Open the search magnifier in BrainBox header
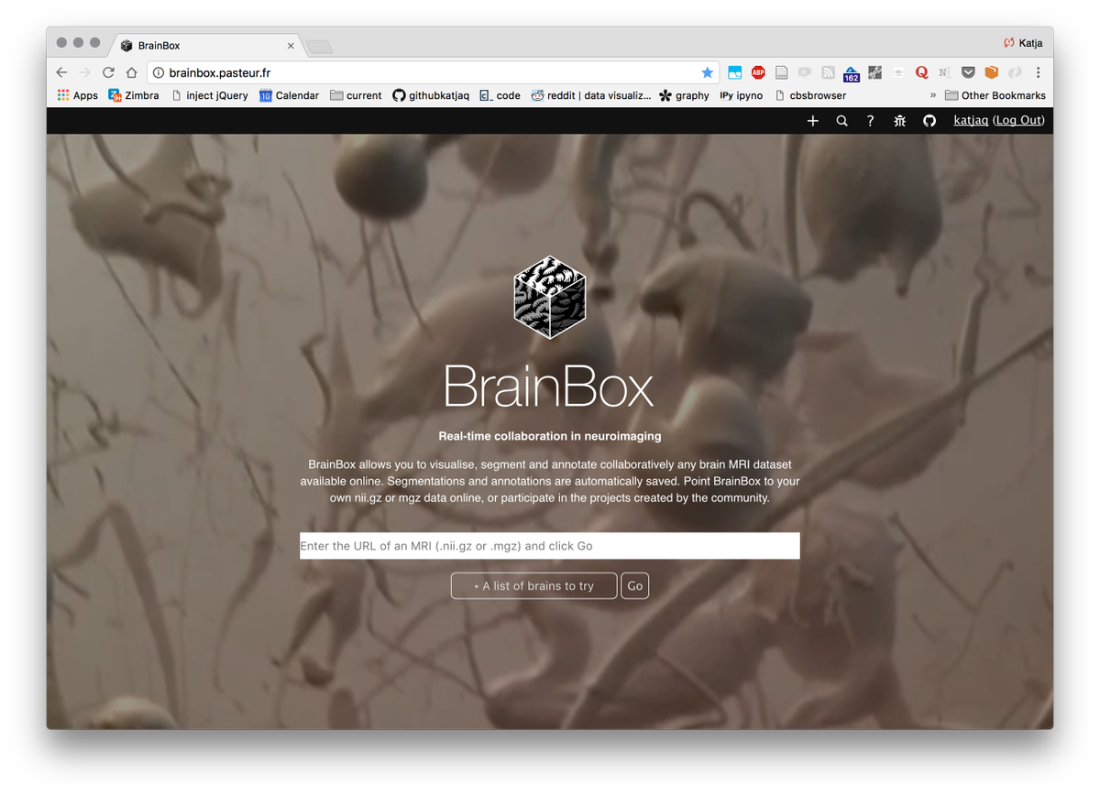 [841, 121]
